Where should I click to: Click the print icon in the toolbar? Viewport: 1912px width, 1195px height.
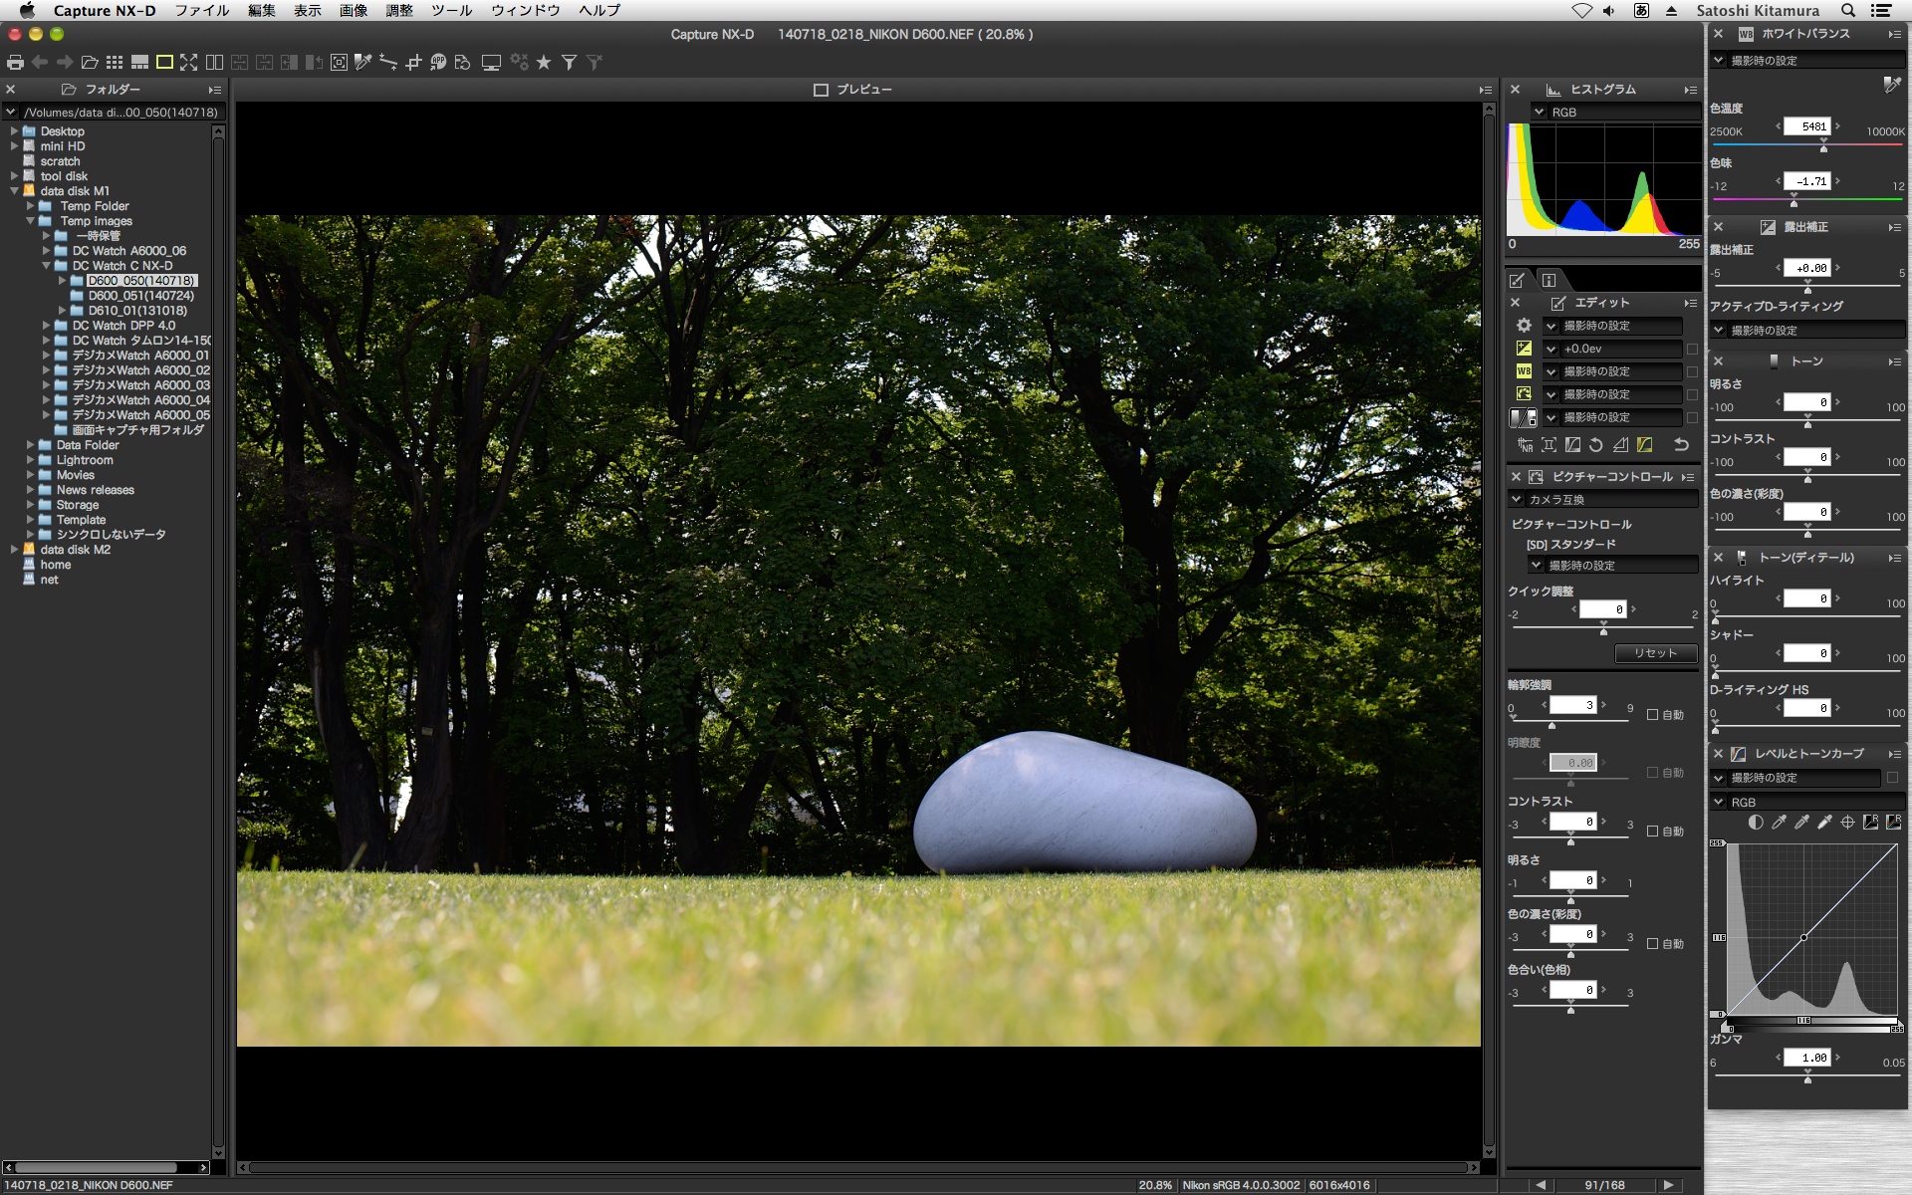15,62
